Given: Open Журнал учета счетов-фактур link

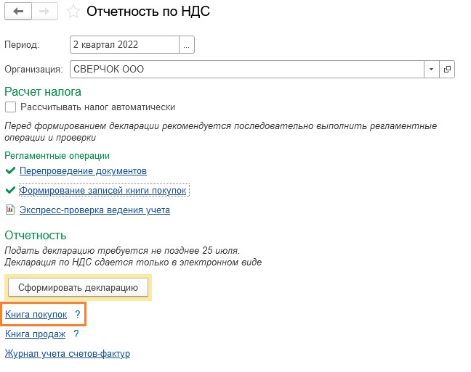Looking at the screenshot, I should pos(68,353).
